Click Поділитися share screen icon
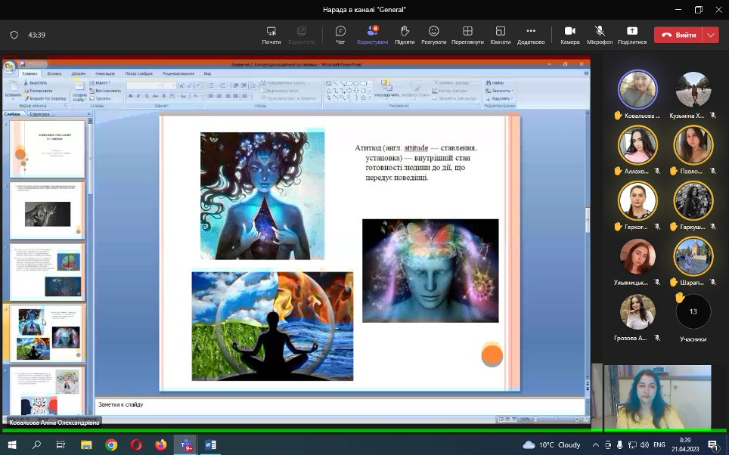 click(632, 35)
